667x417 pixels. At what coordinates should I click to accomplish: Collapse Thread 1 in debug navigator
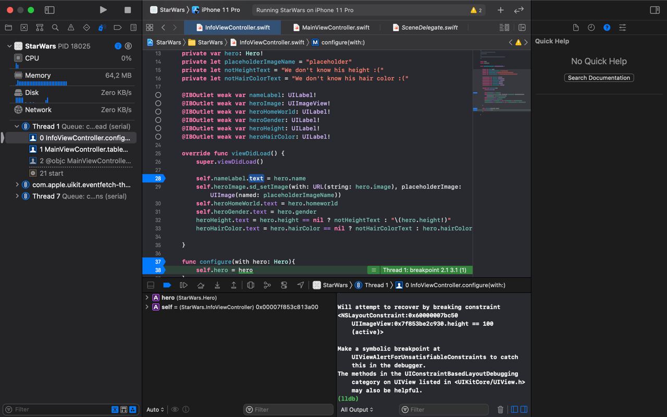point(17,126)
